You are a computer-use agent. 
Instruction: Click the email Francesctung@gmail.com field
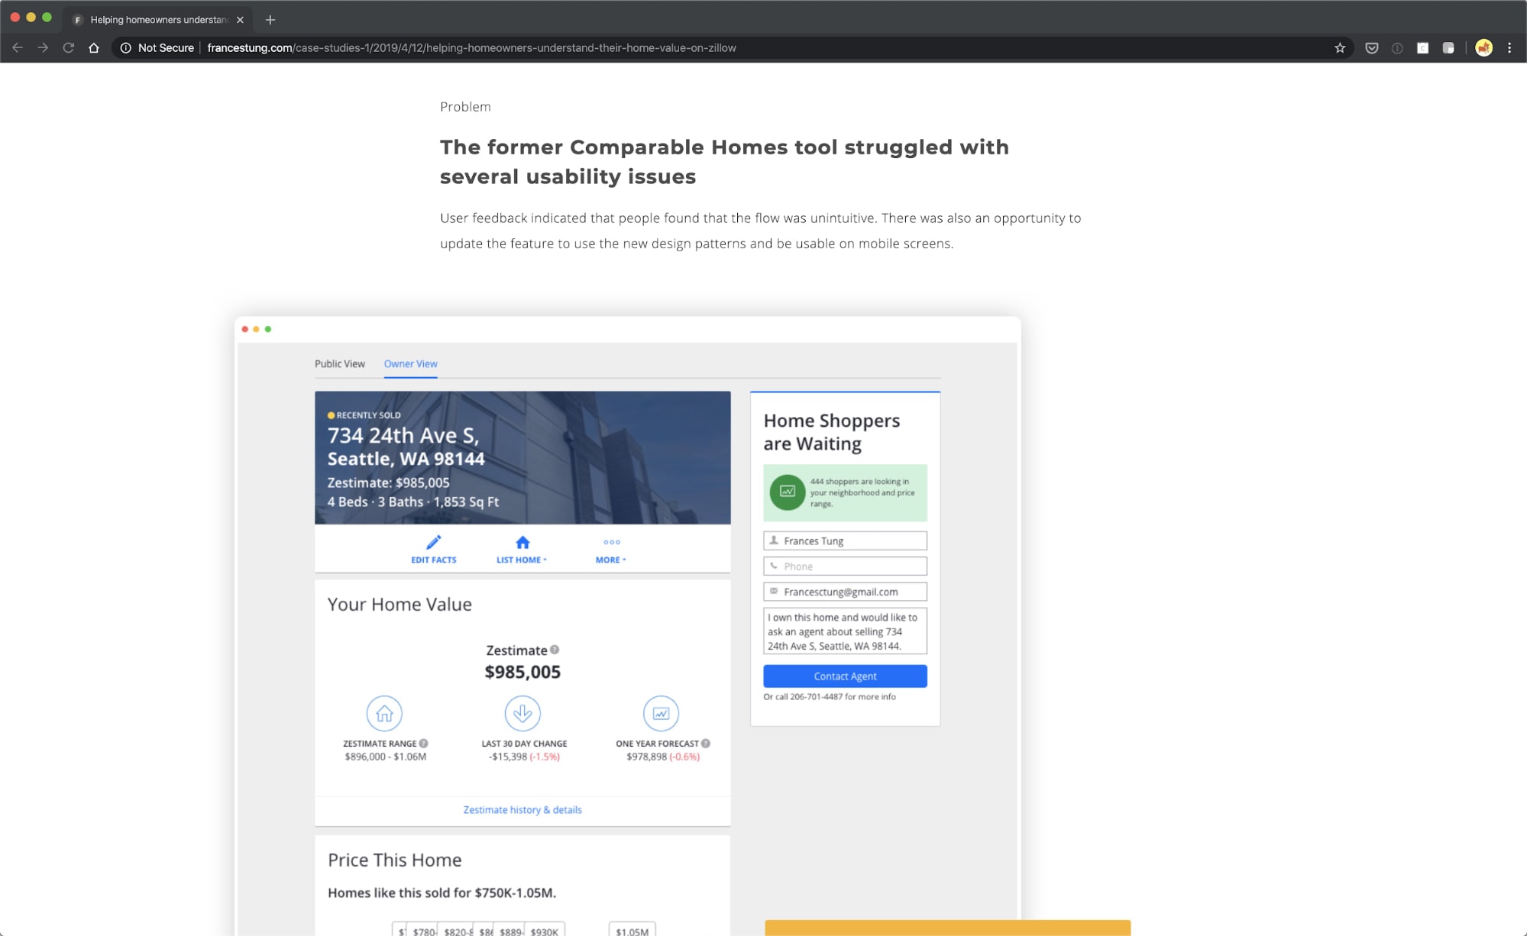pos(846,592)
